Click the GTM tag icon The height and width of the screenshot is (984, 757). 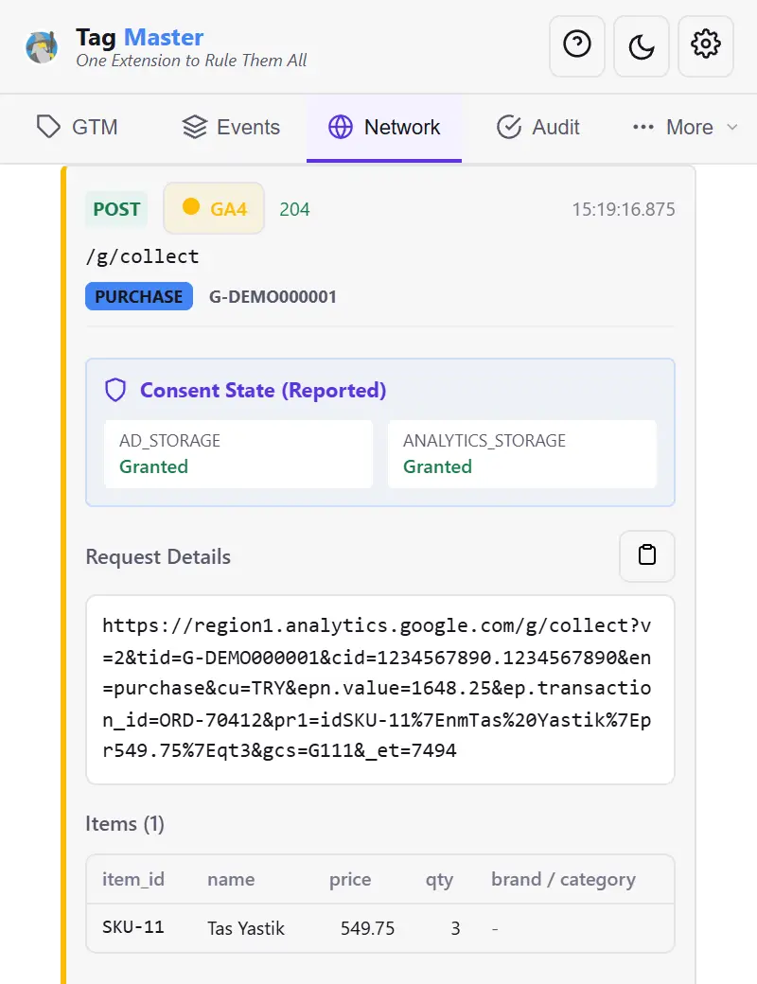[x=48, y=127]
